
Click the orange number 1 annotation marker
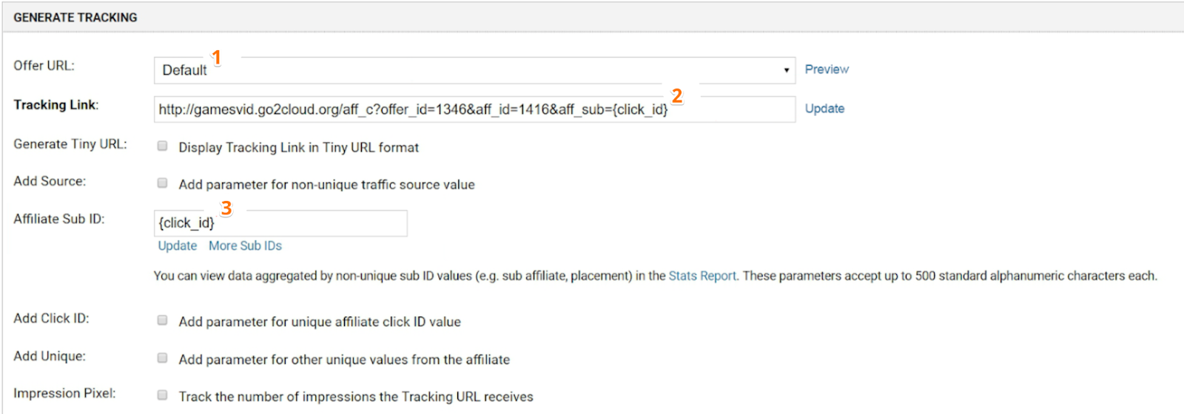217,58
